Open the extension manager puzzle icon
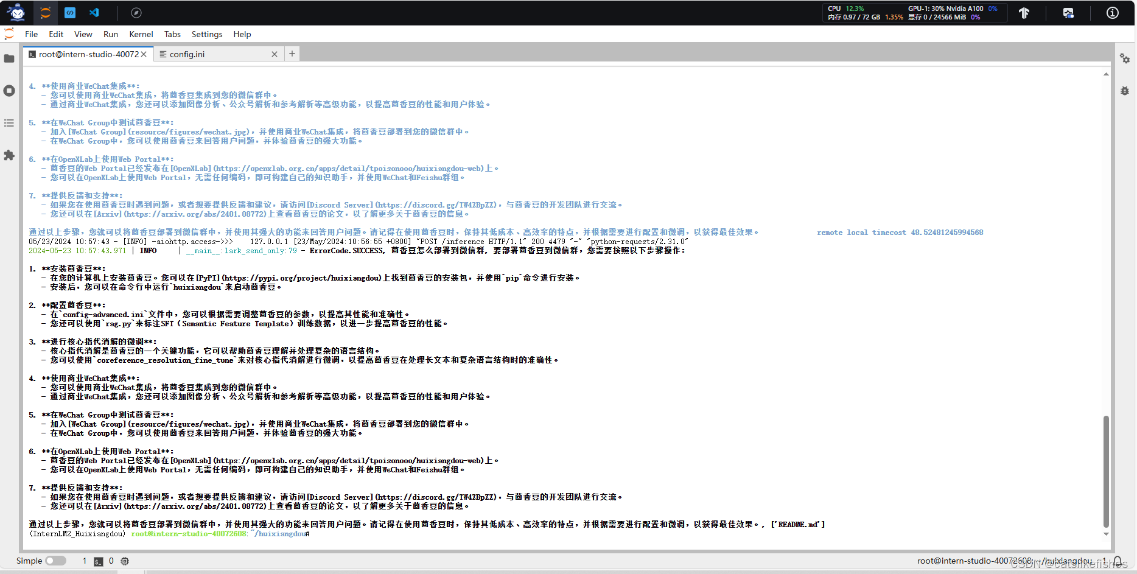 [x=9, y=155]
